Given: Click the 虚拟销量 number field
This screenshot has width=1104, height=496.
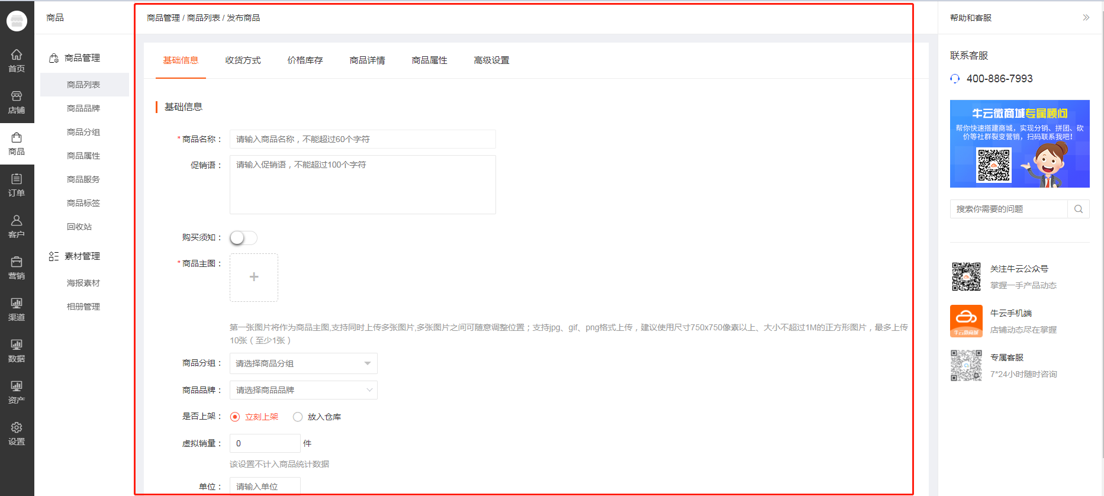Looking at the screenshot, I should [x=265, y=443].
